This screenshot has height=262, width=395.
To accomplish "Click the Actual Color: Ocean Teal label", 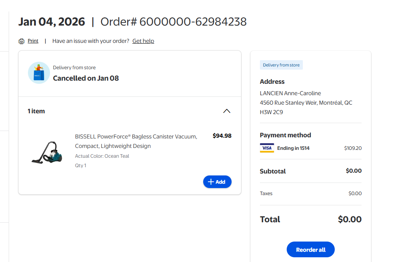I will click(102, 156).
